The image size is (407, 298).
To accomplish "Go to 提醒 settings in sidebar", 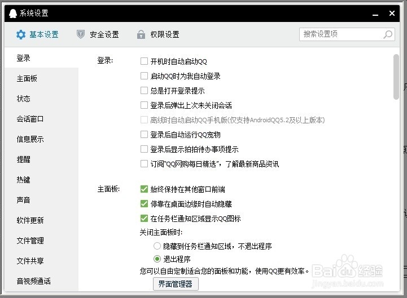I will [42, 159].
